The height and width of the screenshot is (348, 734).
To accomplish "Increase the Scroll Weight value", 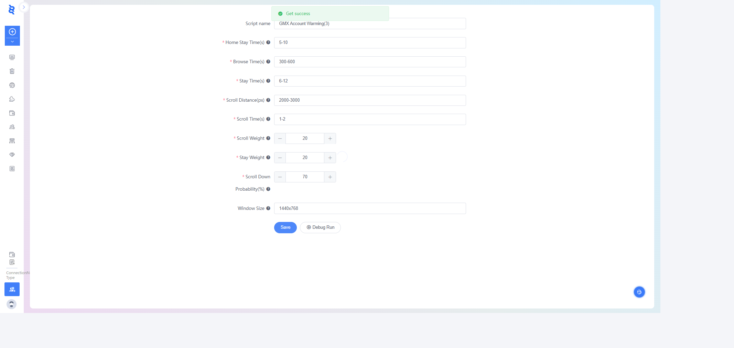I will click(330, 138).
